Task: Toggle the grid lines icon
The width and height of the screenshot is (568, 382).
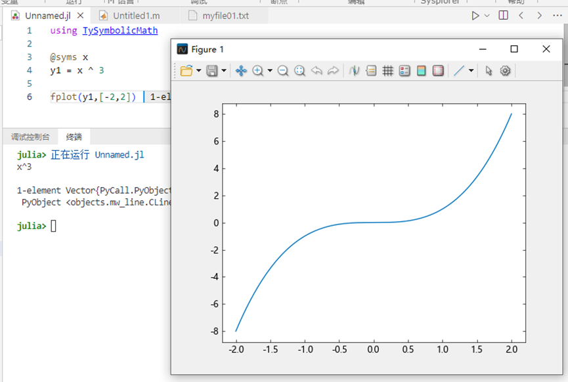Action: tap(387, 71)
